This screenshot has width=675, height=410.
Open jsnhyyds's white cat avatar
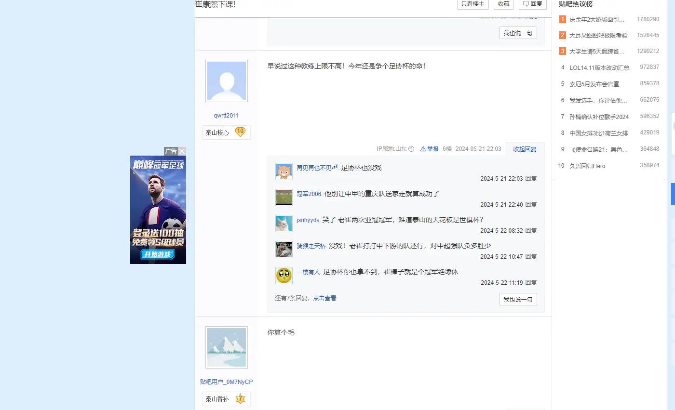(283, 224)
